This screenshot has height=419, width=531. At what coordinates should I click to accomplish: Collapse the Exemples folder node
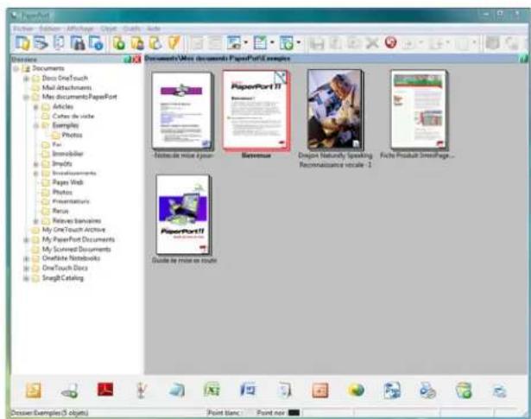36,125
